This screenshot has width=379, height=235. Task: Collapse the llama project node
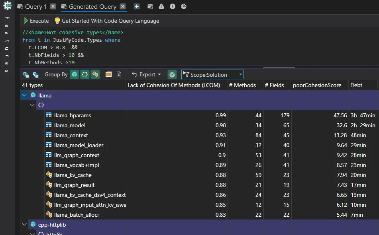[24, 95]
